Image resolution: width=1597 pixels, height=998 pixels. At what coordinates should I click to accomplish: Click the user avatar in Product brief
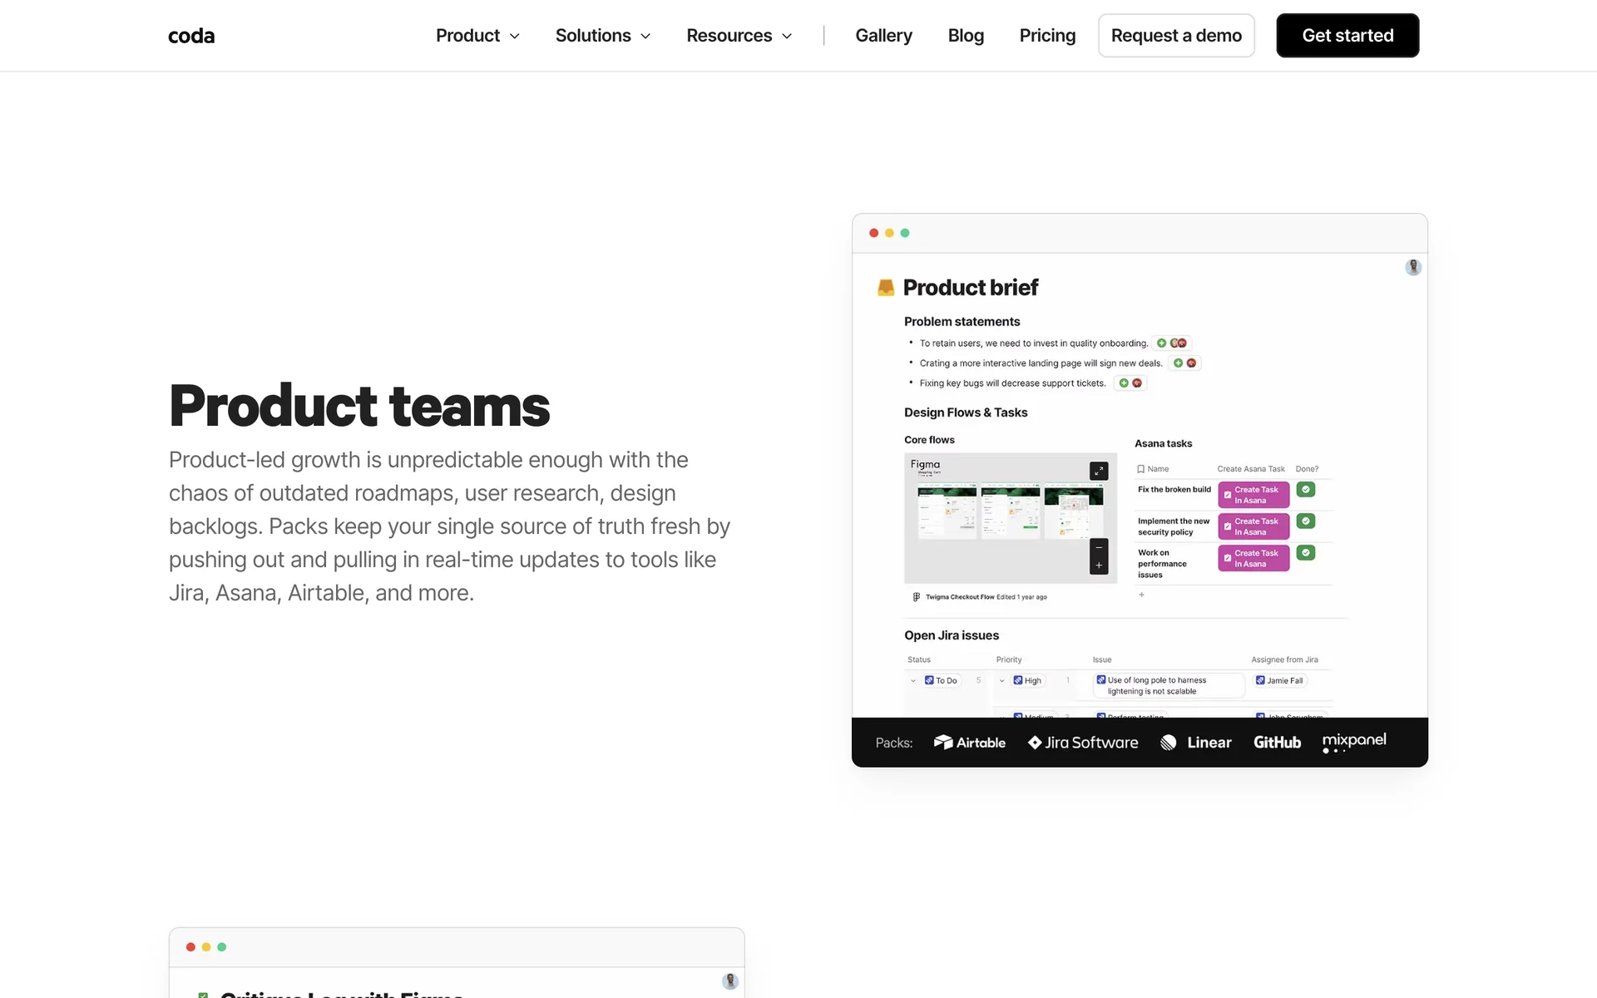[x=1413, y=267]
